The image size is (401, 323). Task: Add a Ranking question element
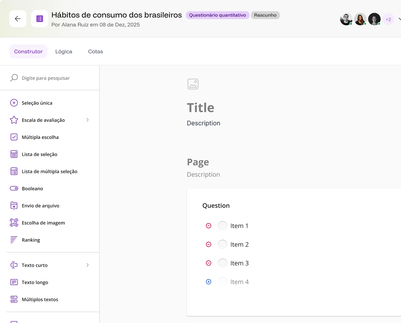(31, 240)
